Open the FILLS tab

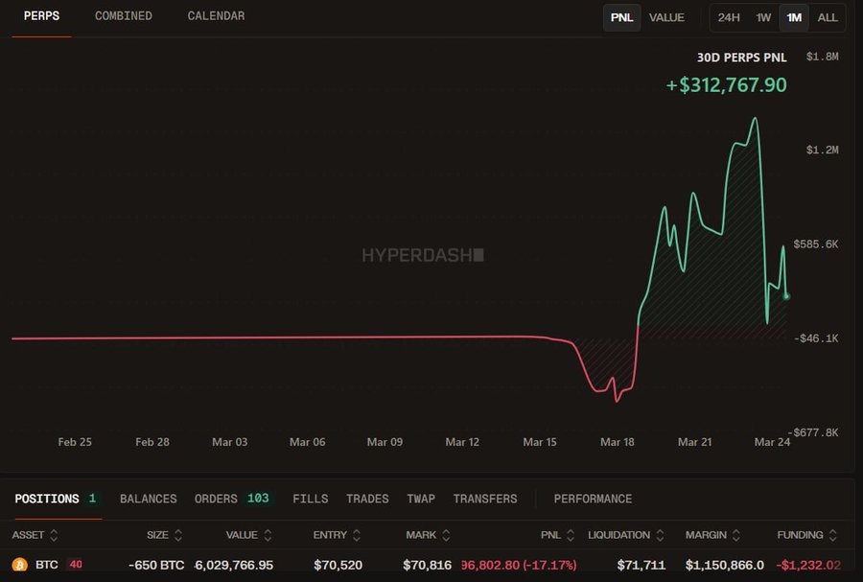pos(311,499)
